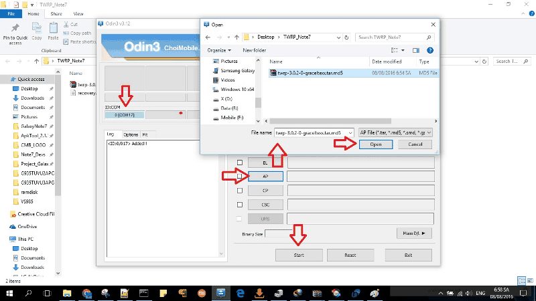Screen dimensions: 536x301
Task: Expand the address path history dropdown in Open dialog
Action: 338,37
